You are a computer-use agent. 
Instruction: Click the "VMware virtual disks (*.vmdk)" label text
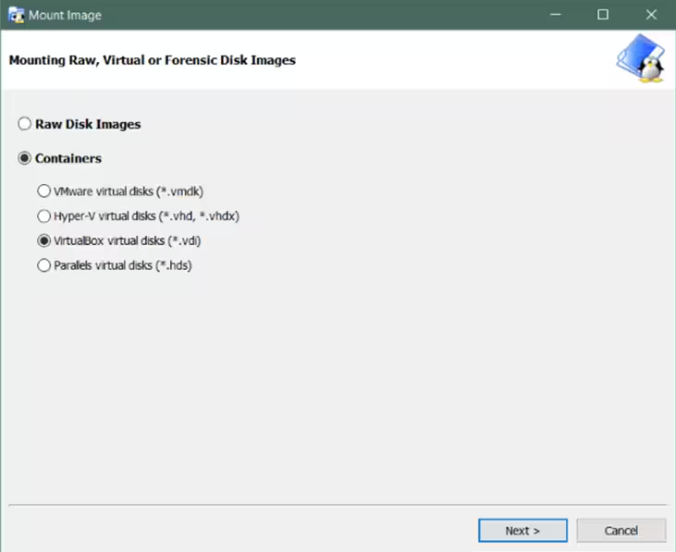129,191
